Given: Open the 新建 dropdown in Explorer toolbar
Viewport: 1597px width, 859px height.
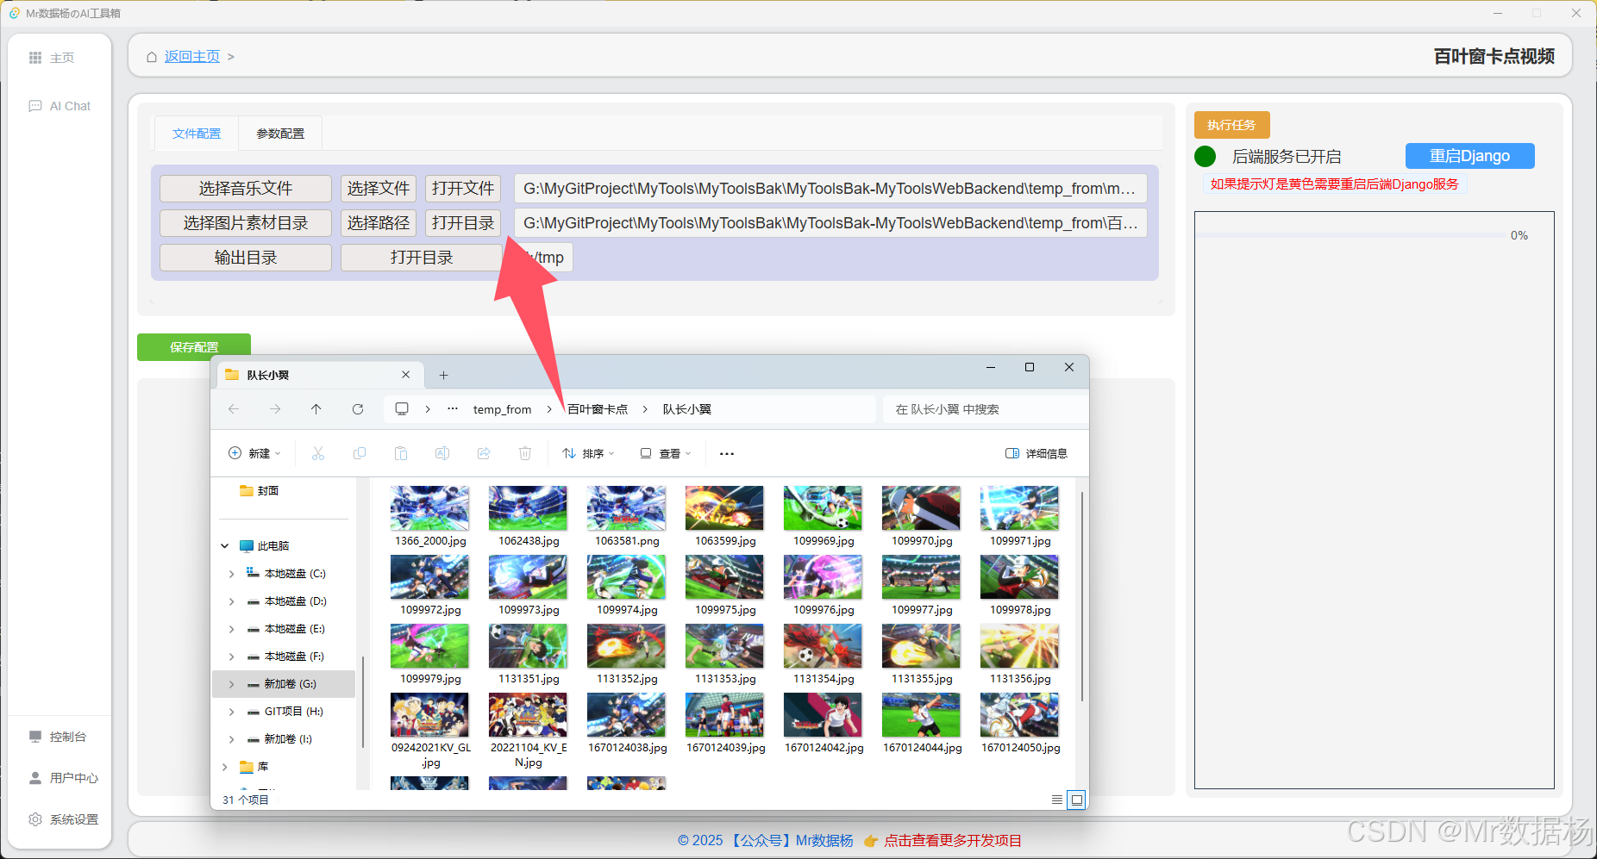Looking at the screenshot, I should 255,453.
